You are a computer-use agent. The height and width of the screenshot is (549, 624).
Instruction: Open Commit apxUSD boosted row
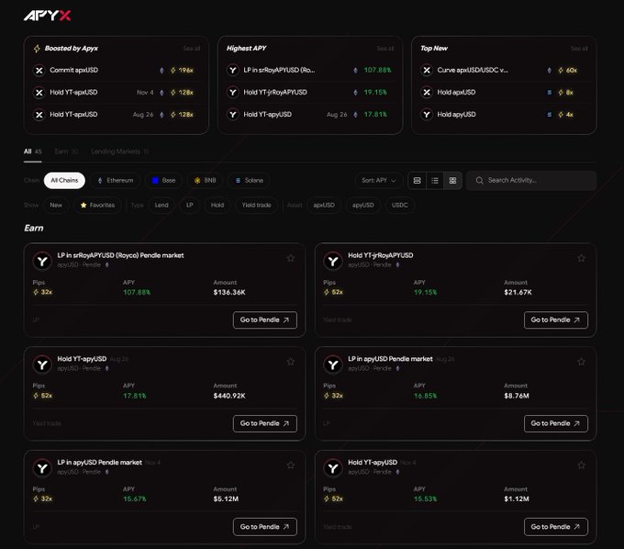[116, 71]
